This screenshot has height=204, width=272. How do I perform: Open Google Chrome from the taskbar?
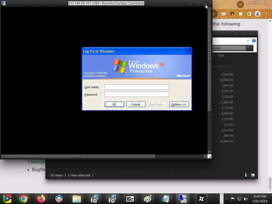click(x=23, y=199)
